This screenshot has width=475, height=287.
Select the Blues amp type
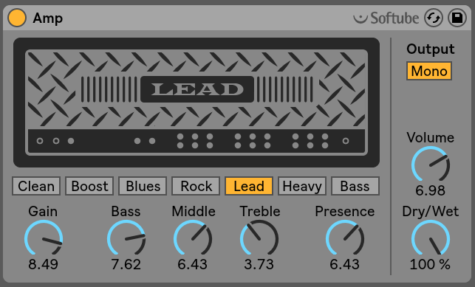pos(143,186)
